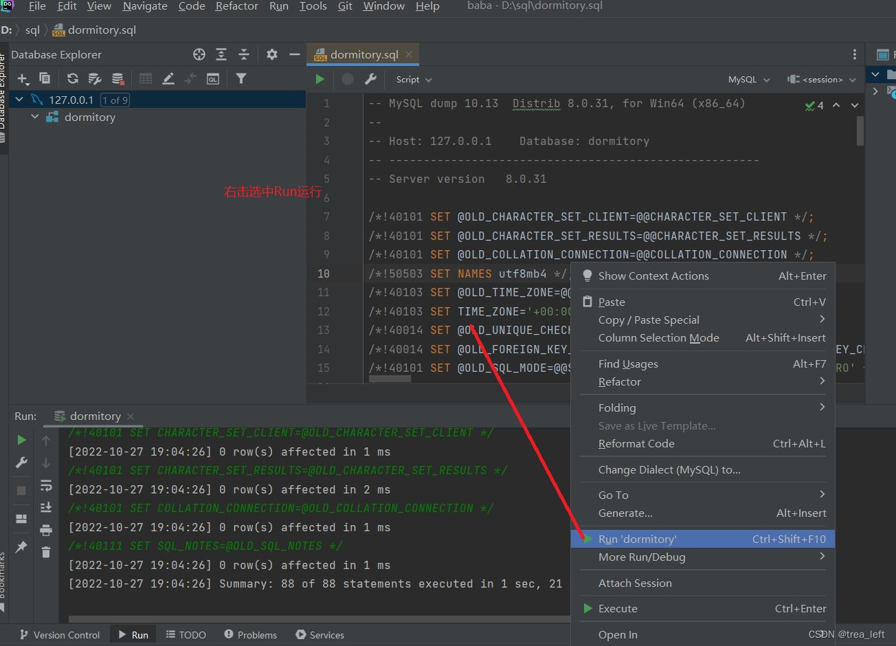896x646 pixels.
Task: Open the MySQL dialect dropdown
Action: click(x=749, y=80)
